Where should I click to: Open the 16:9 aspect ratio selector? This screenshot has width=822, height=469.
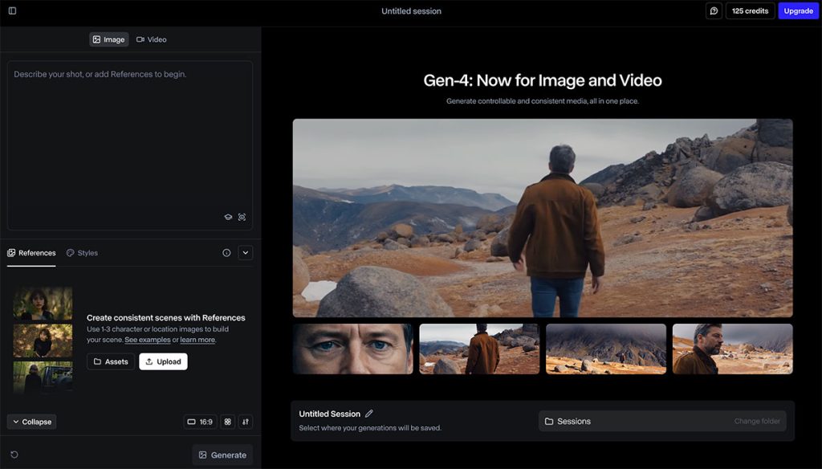(200, 422)
